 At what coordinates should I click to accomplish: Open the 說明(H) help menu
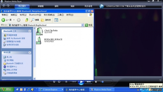click(70, 15)
